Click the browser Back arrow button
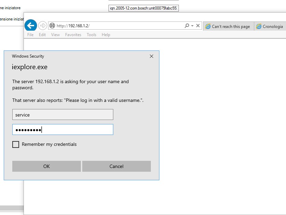286x215 pixels. click(31, 26)
